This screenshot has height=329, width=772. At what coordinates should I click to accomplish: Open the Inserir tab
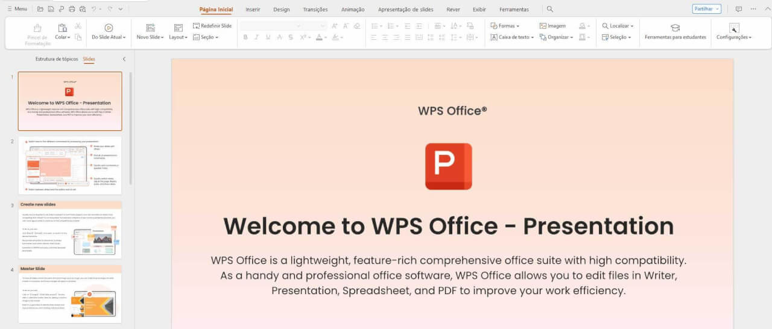(253, 10)
